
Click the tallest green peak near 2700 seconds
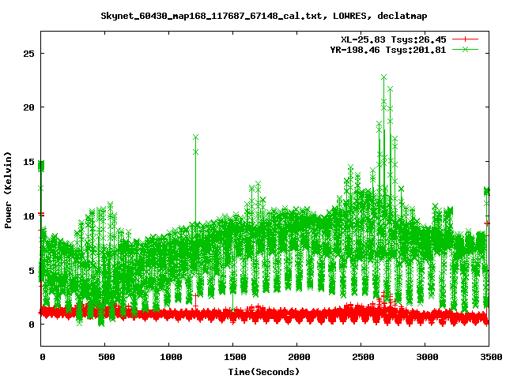383,77
